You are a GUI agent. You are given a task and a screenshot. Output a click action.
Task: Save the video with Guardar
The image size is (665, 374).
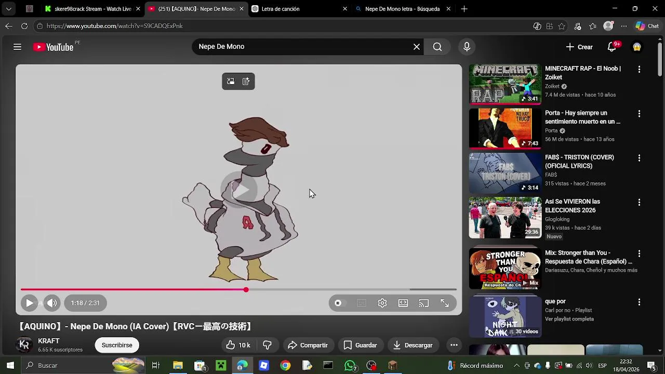coord(360,345)
